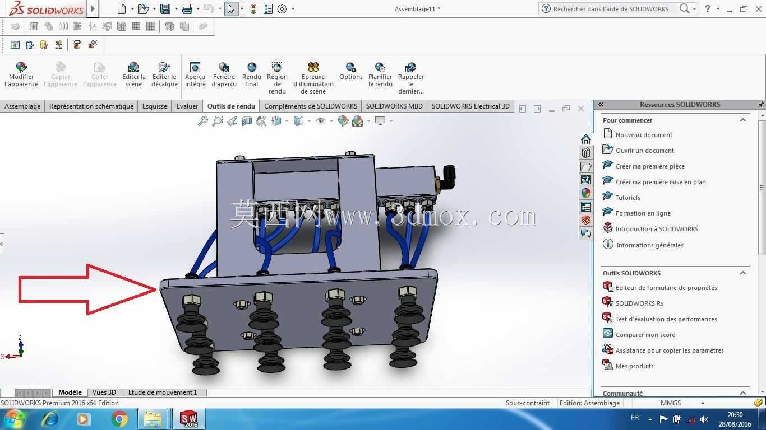766x430 pixels.
Task: Click Modifier l'apparence tool
Action: 21,74
